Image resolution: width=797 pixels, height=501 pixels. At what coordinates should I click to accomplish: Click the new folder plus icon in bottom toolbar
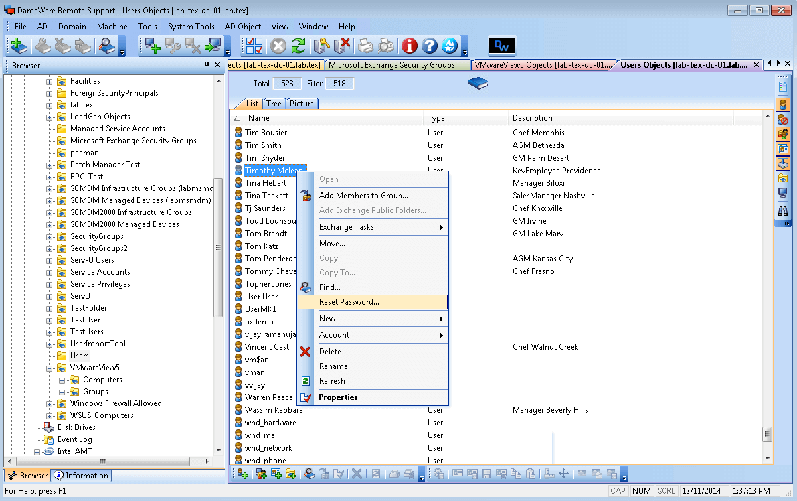291,474
